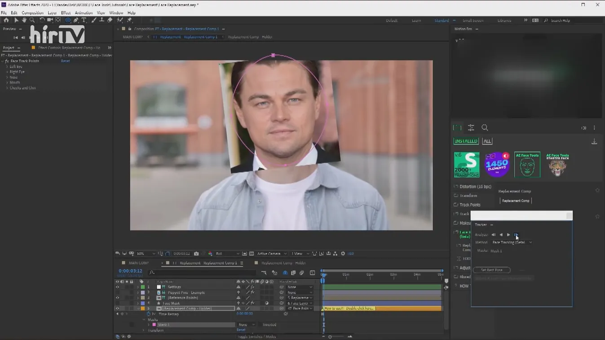Image resolution: width=605 pixels, height=340 pixels.
Task: Open the Composition menu
Action: [32, 13]
